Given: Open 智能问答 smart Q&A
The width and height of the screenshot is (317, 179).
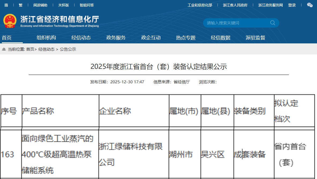Looking at the screenshot, I should coord(87,5).
